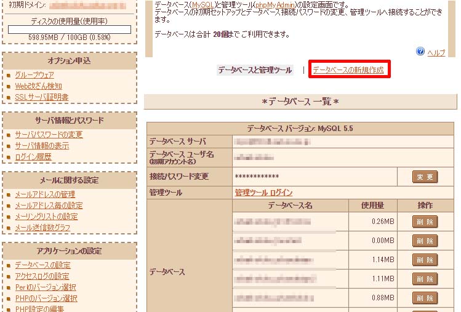Viewport: 461px width, 312px height.
Task: Go to Web改ざん検知 option
Action: [38, 86]
